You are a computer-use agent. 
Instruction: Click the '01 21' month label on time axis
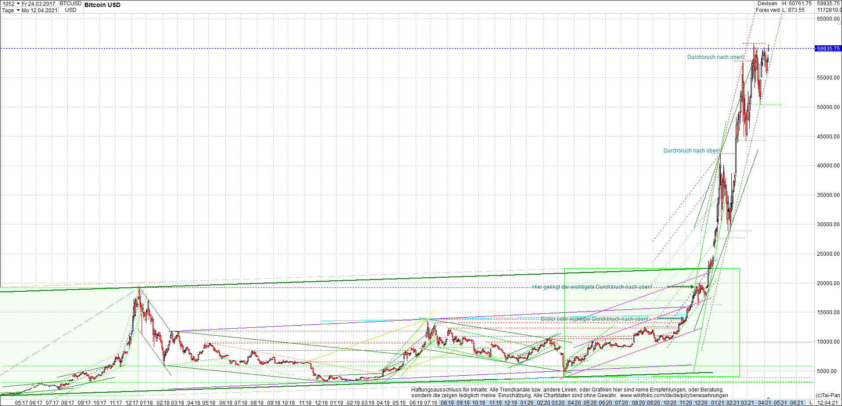pos(718,402)
